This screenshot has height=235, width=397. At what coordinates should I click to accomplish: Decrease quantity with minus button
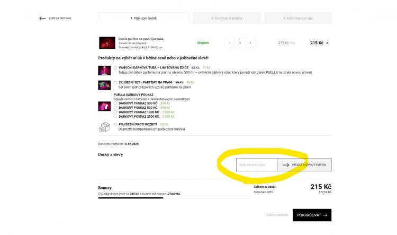230,43
